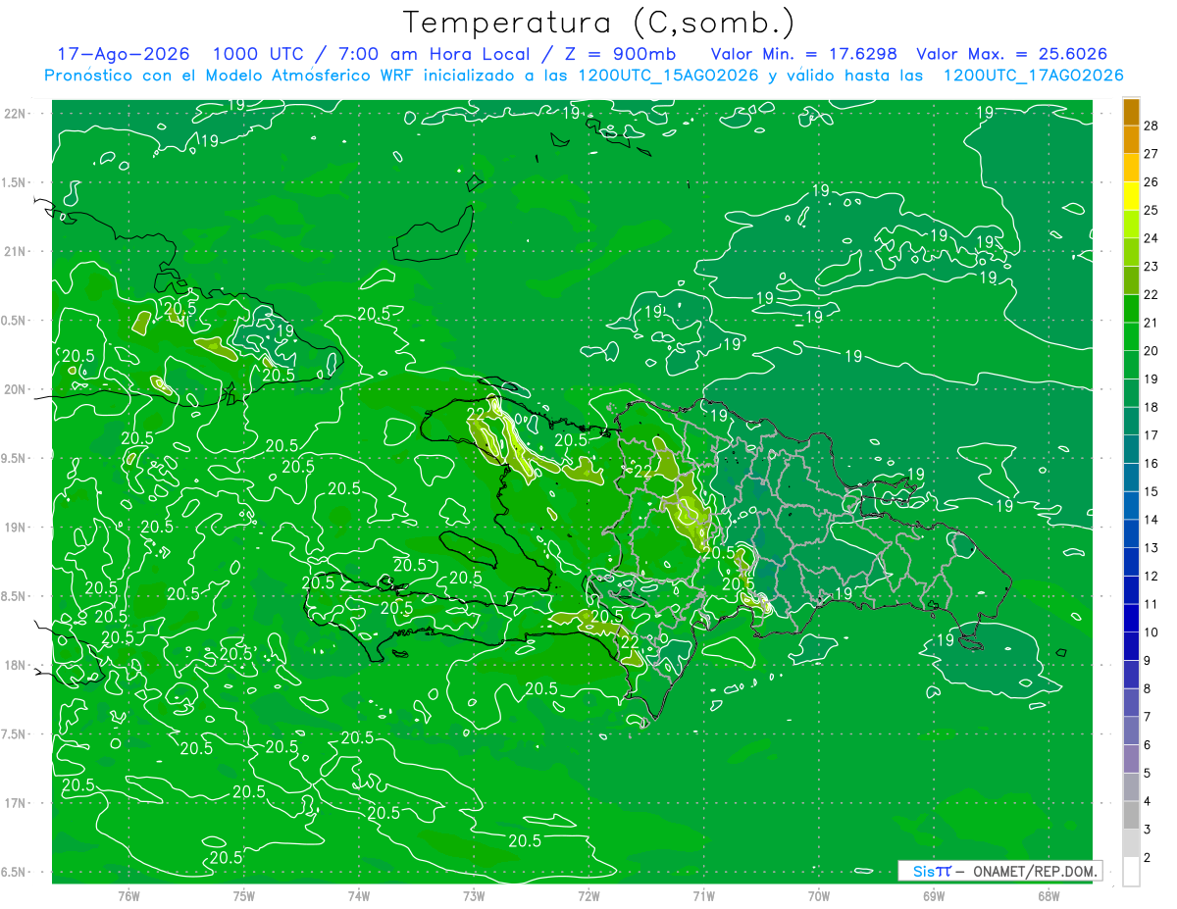Select the pressure level "Z = 900mb"
This screenshot has width=1177, height=909.
pos(617,54)
